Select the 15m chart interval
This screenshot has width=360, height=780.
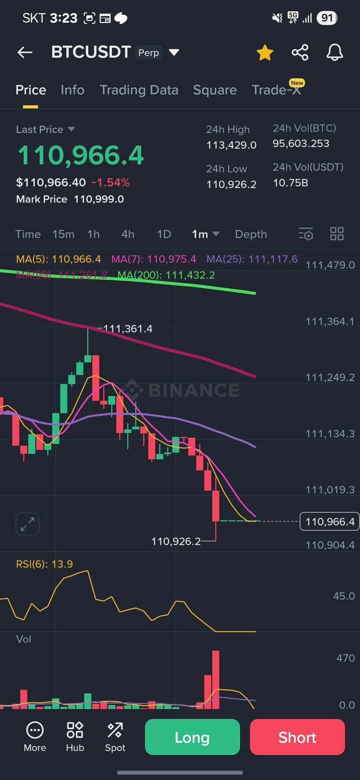pyautogui.click(x=63, y=234)
